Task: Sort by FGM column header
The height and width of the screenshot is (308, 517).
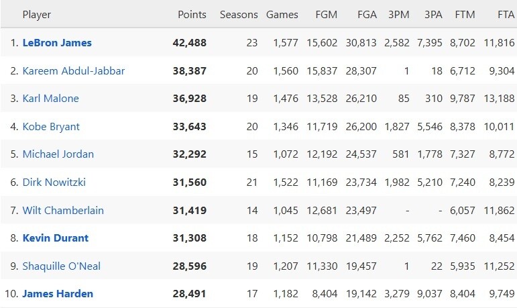Action: coord(327,15)
